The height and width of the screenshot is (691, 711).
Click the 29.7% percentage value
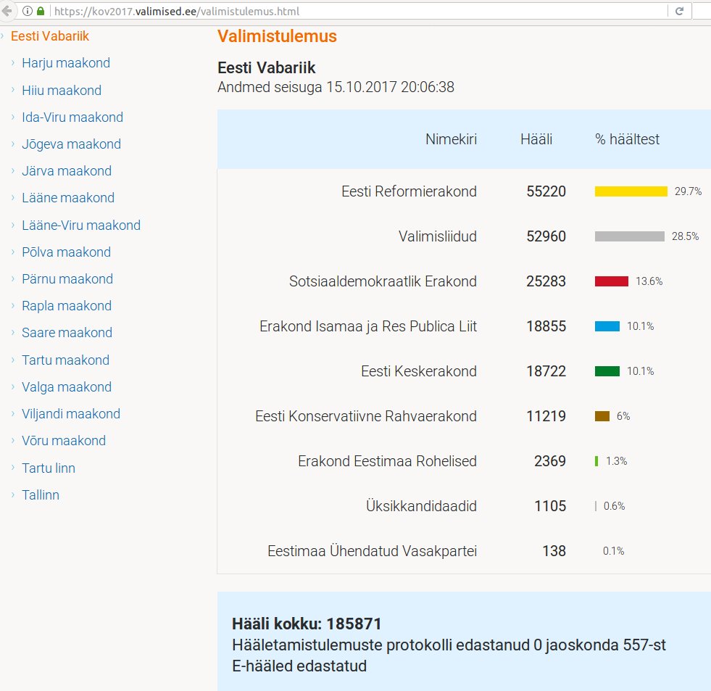[688, 191]
